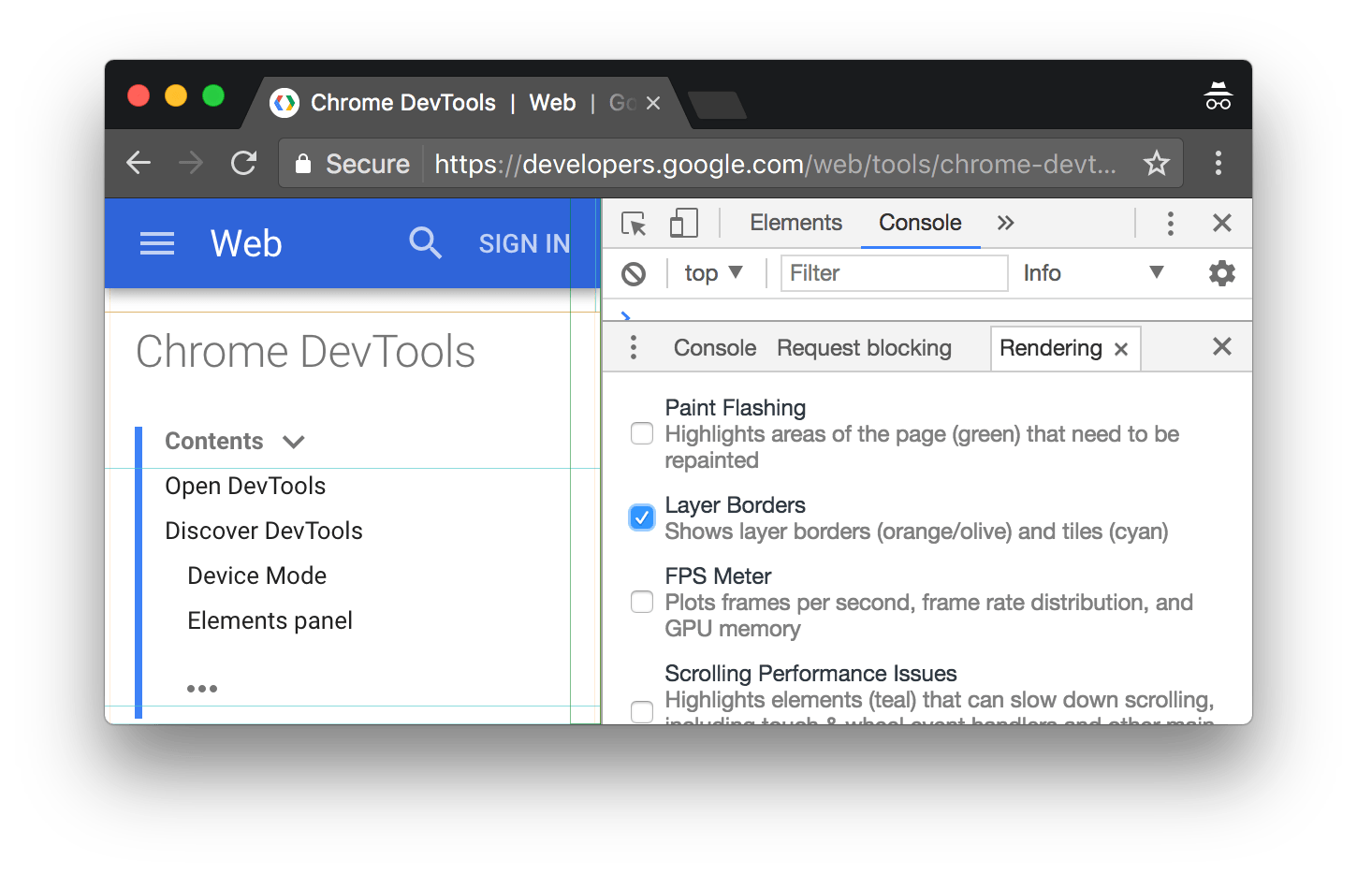
Task: Bookmark this page with the star icon
Action: click(1157, 164)
